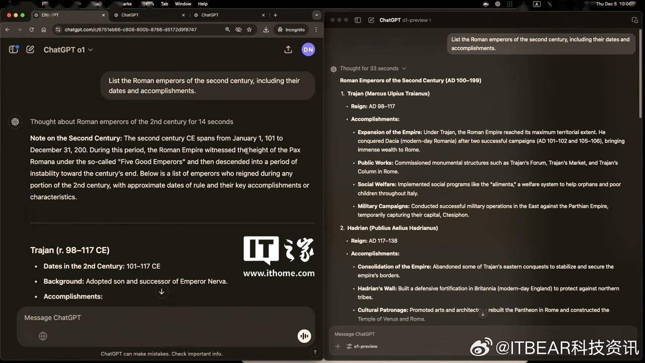The image size is (645, 363).
Task: Expand 'Thought about Roman emperors' reasoning summary
Action: point(132,122)
